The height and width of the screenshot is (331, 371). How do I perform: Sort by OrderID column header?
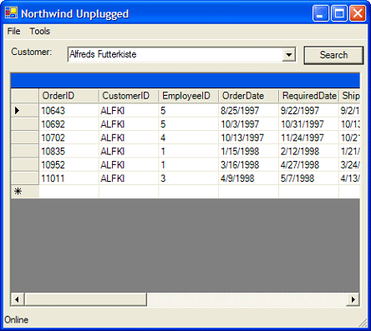tap(69, 96)
